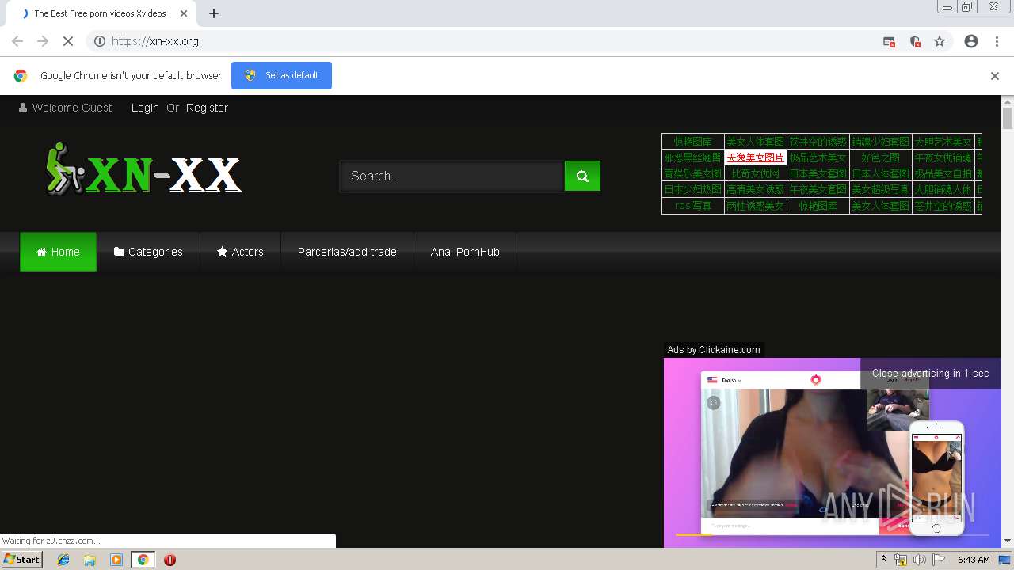
Task: Click the address bar URL
Action: coord(155,41)
